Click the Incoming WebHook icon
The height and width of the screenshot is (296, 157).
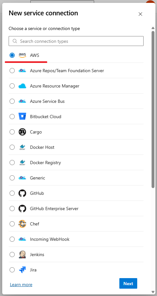click(22, 239)
